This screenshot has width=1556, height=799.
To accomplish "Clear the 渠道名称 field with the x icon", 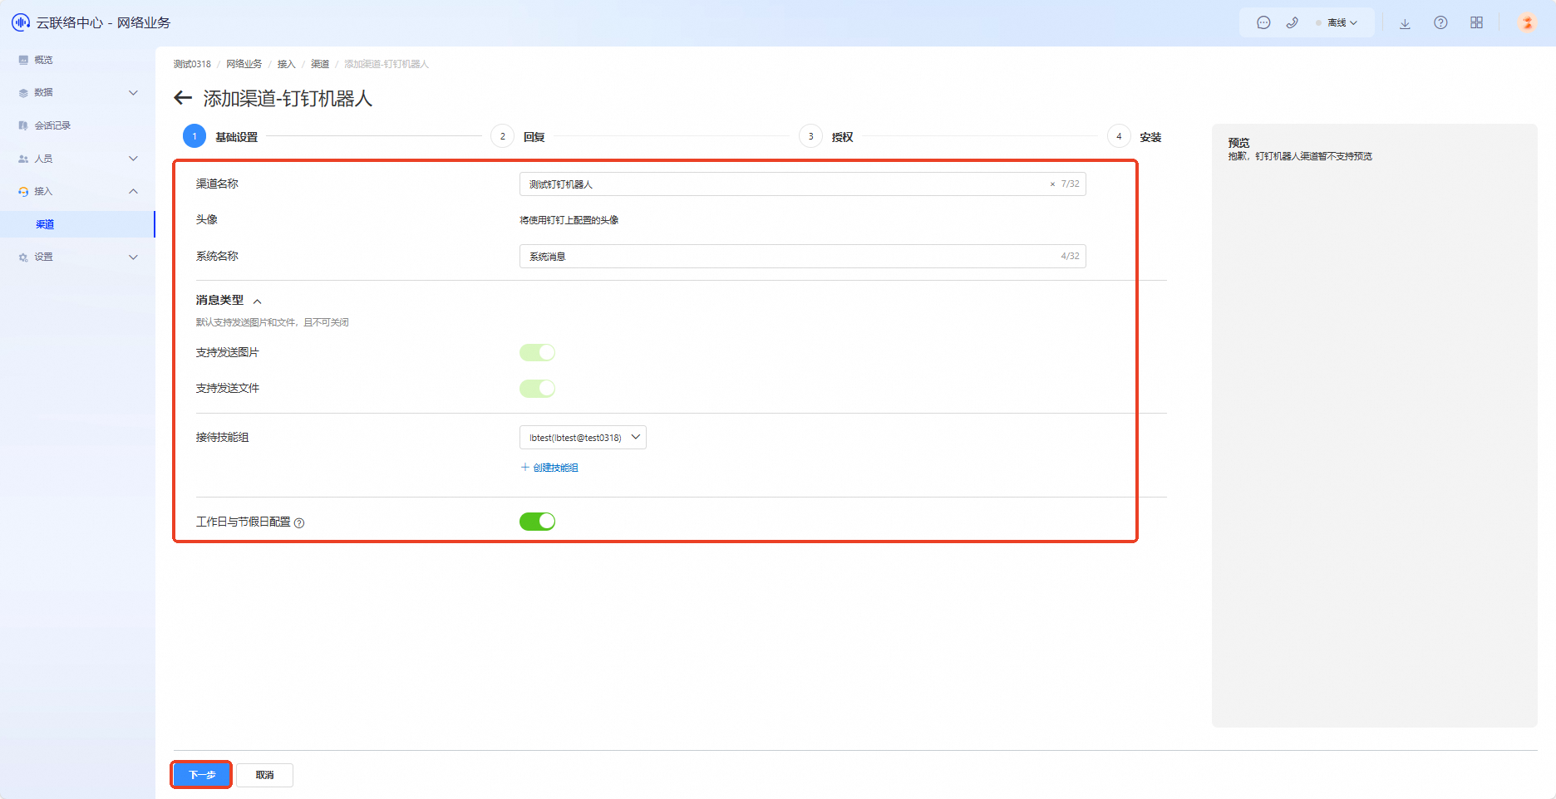I will [x=1052, y=184].
